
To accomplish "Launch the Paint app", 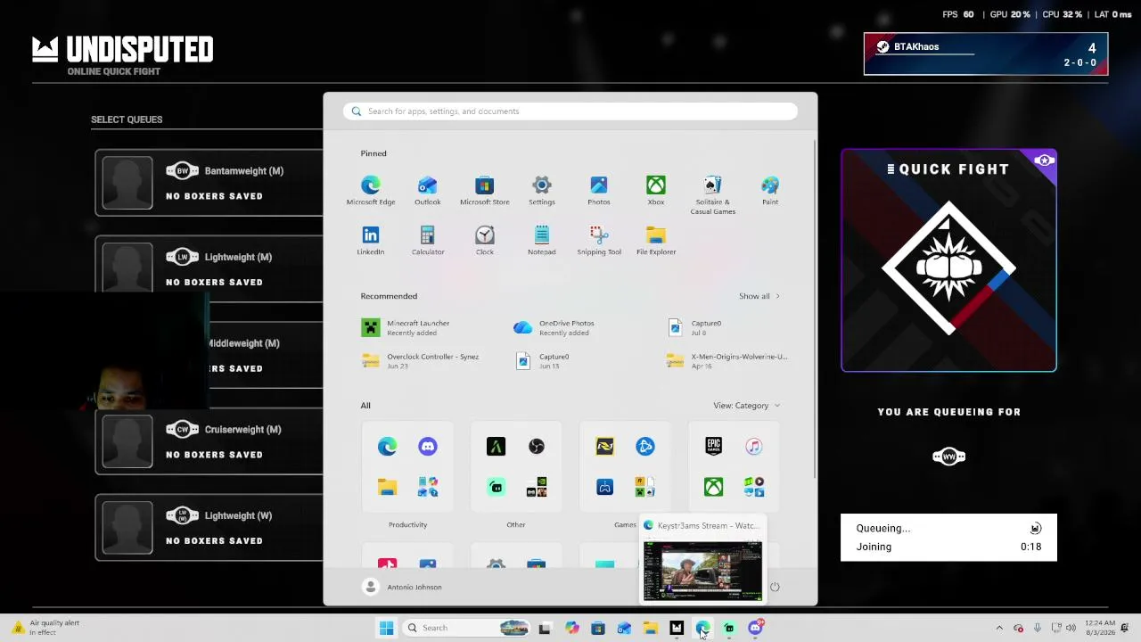I will click(x=770, y=190).
